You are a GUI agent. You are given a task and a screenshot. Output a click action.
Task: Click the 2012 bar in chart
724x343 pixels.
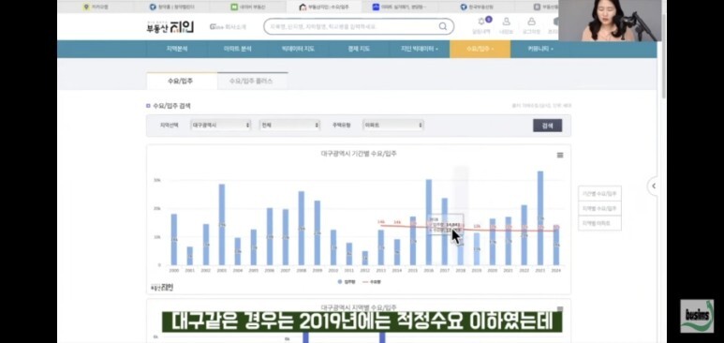365,258
